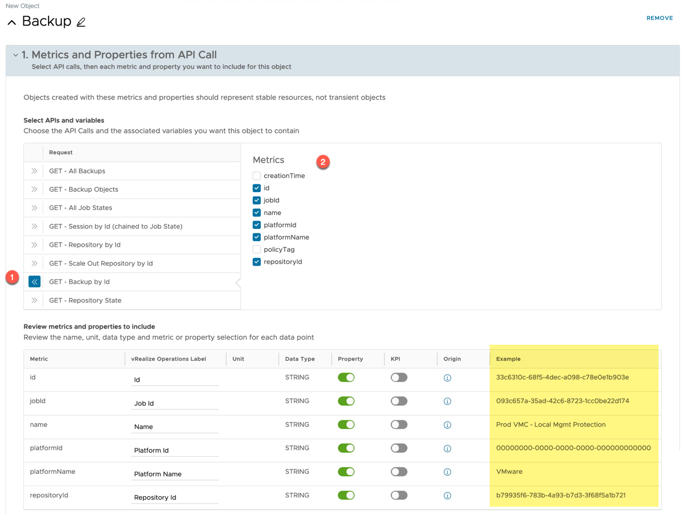Click the info icon in the jobId row

click(x=447, y=401)
